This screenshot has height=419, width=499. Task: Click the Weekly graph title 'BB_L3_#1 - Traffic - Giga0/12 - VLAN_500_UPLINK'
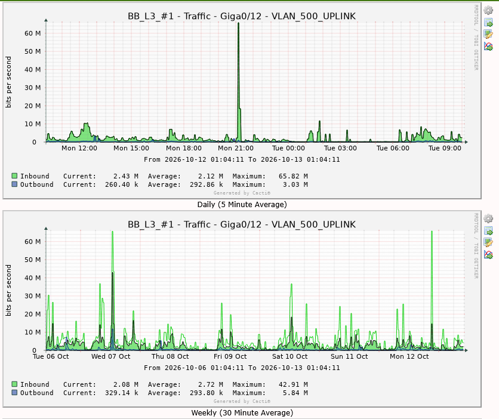[x=242, y=224]
